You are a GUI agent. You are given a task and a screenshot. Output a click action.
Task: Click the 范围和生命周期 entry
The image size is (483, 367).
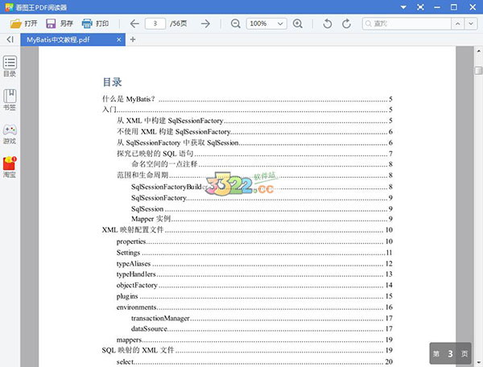tap(254, 175)
